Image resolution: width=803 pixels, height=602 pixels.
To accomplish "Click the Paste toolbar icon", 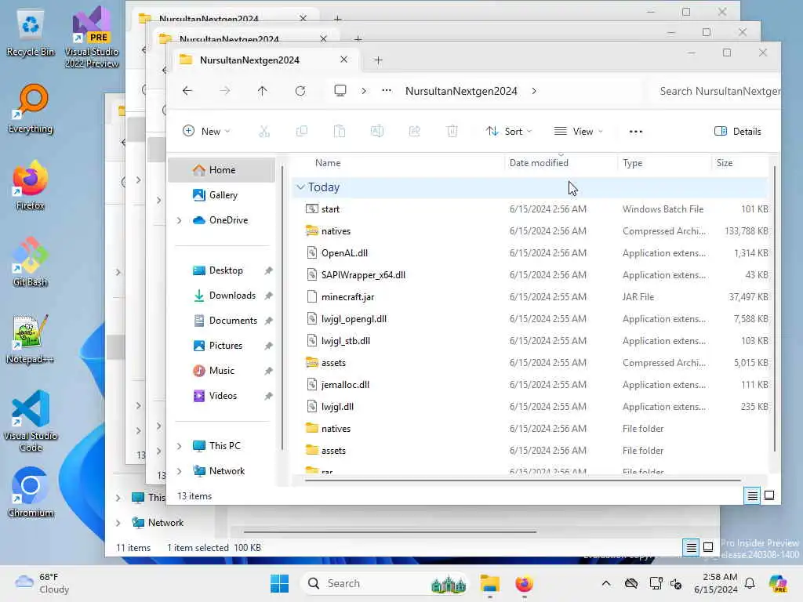I will (339, 132).
